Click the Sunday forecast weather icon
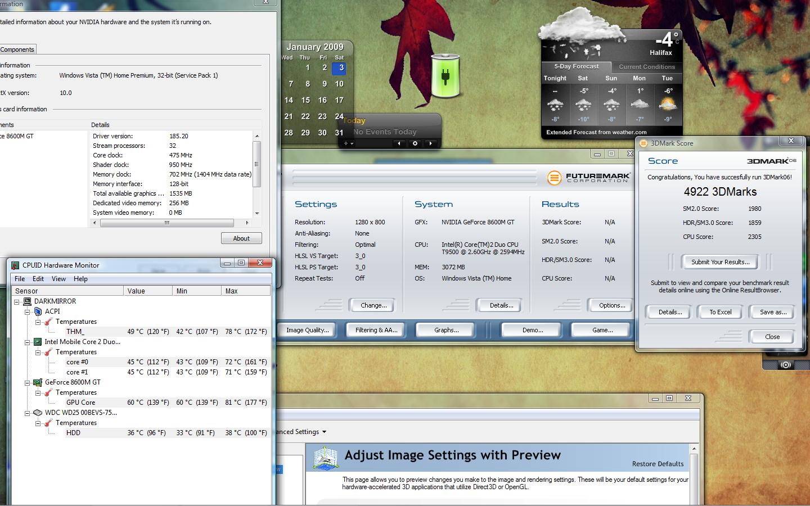Viewport: 810px width, 506px height. pos(611,105)
